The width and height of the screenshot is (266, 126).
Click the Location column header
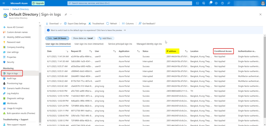194,51
